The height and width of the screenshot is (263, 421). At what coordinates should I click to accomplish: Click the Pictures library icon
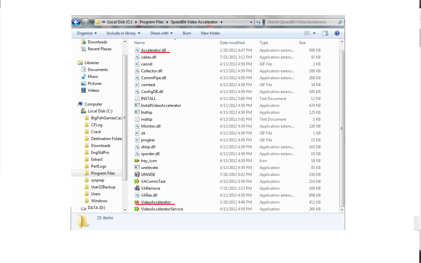84,84
